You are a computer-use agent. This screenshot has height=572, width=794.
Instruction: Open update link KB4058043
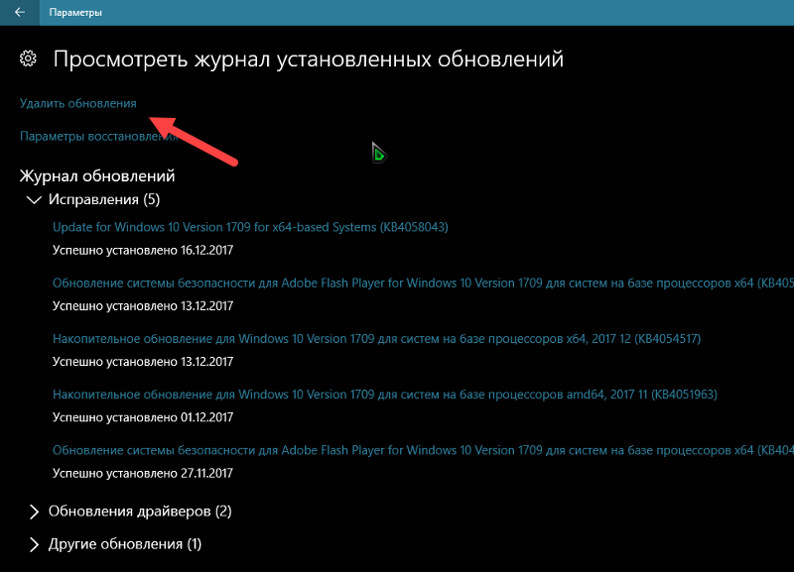[x=250, y=227]
